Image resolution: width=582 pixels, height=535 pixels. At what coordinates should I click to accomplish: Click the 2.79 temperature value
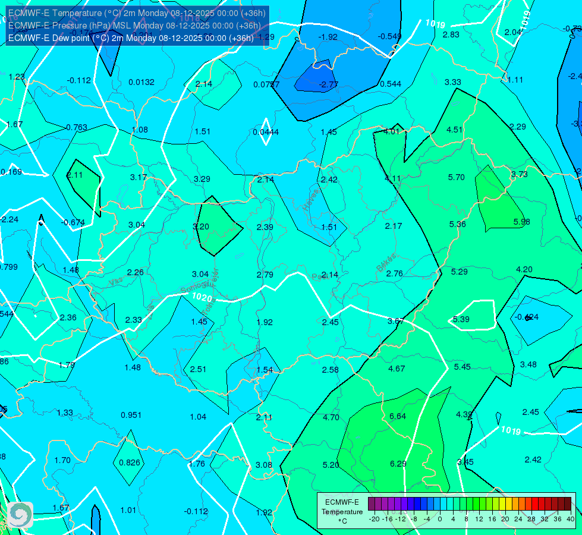[x=265, y=275]
